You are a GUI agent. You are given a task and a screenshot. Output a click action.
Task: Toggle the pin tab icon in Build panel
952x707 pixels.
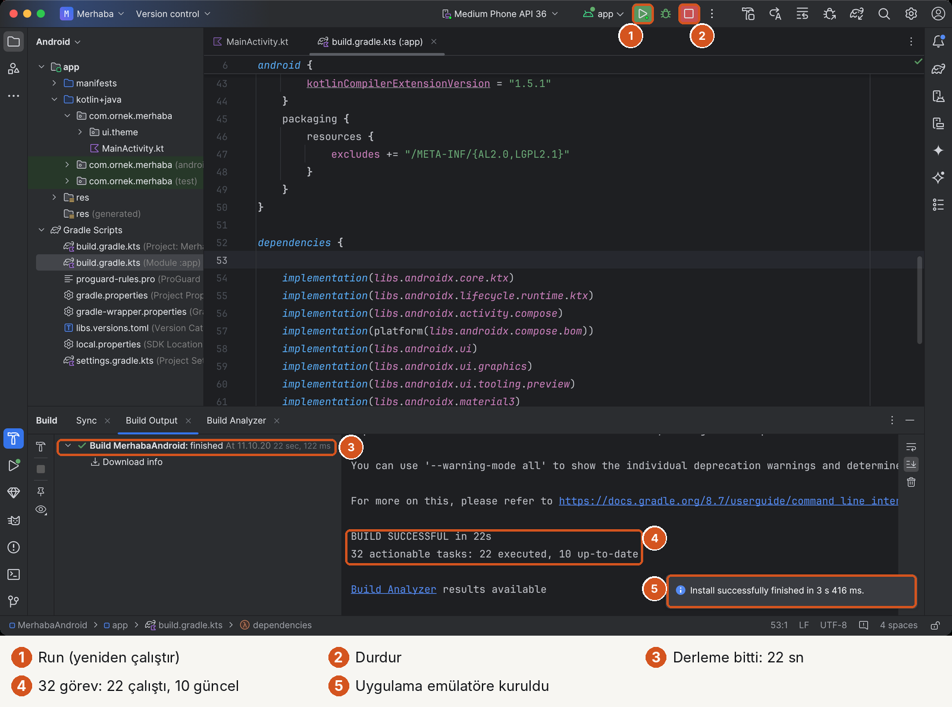(40, 491)
